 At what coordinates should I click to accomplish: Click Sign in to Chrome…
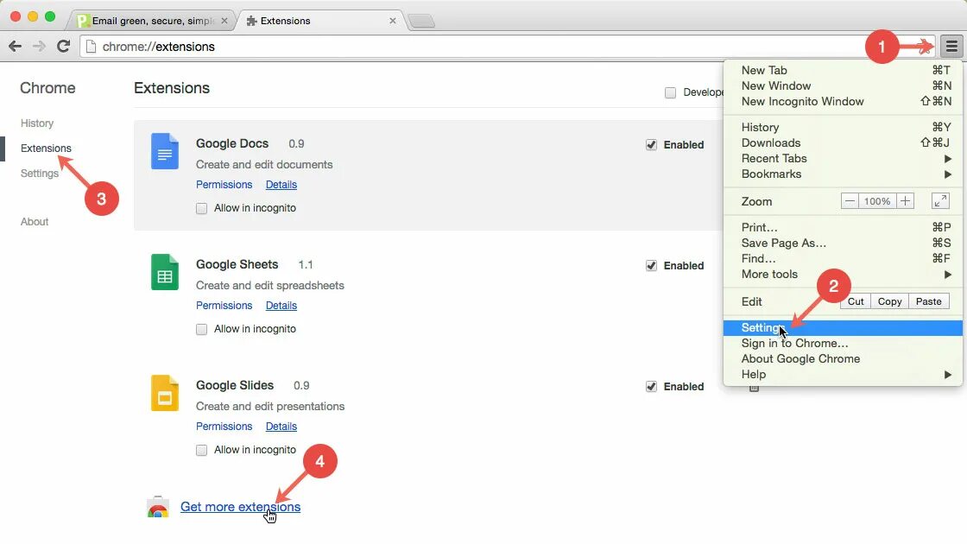[843, 344]
